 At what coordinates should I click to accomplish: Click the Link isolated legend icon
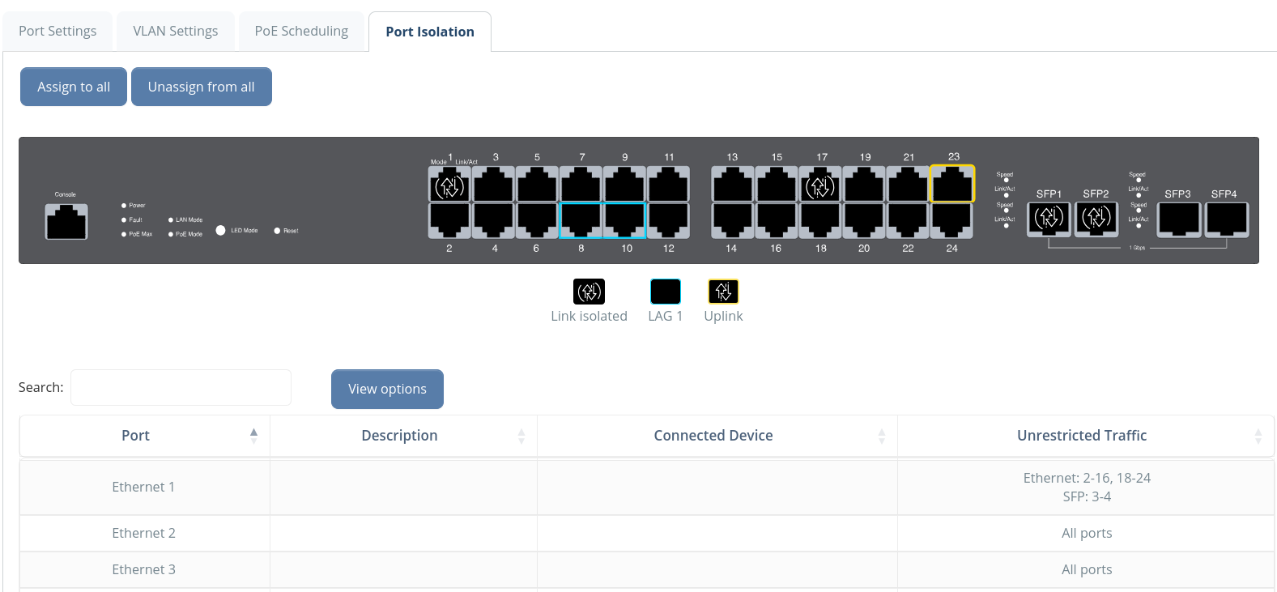point(589,292)
